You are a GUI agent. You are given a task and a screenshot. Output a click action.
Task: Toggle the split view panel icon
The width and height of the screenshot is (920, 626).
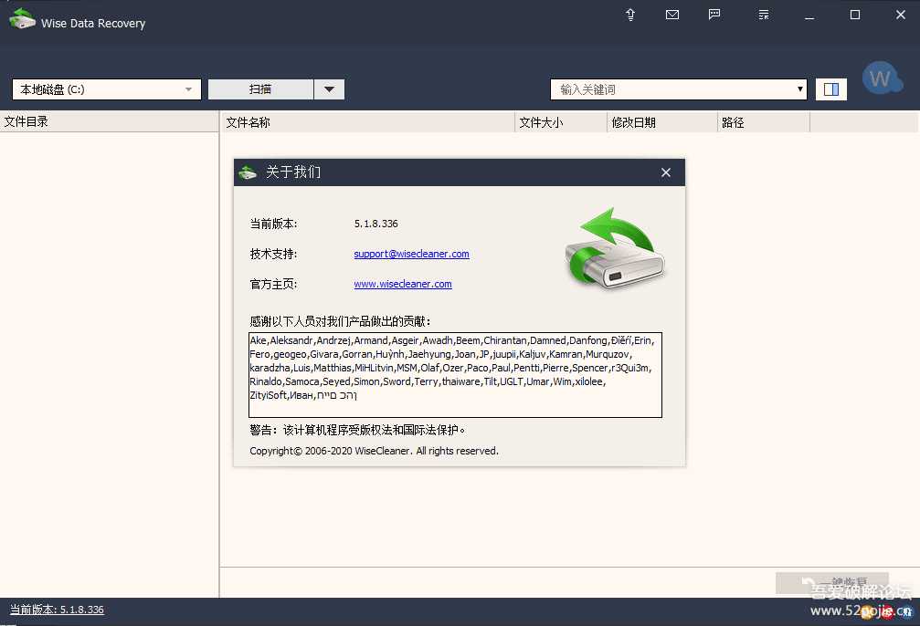coord(831,89)
